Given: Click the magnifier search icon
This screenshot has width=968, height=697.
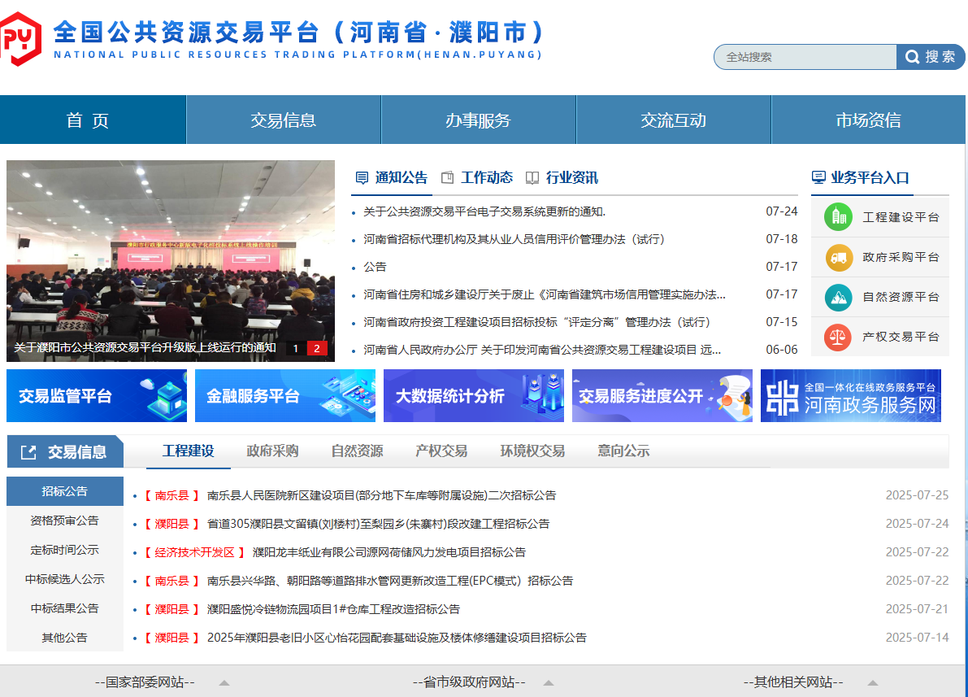Looking at the screenshot, I should click(912, 56).
